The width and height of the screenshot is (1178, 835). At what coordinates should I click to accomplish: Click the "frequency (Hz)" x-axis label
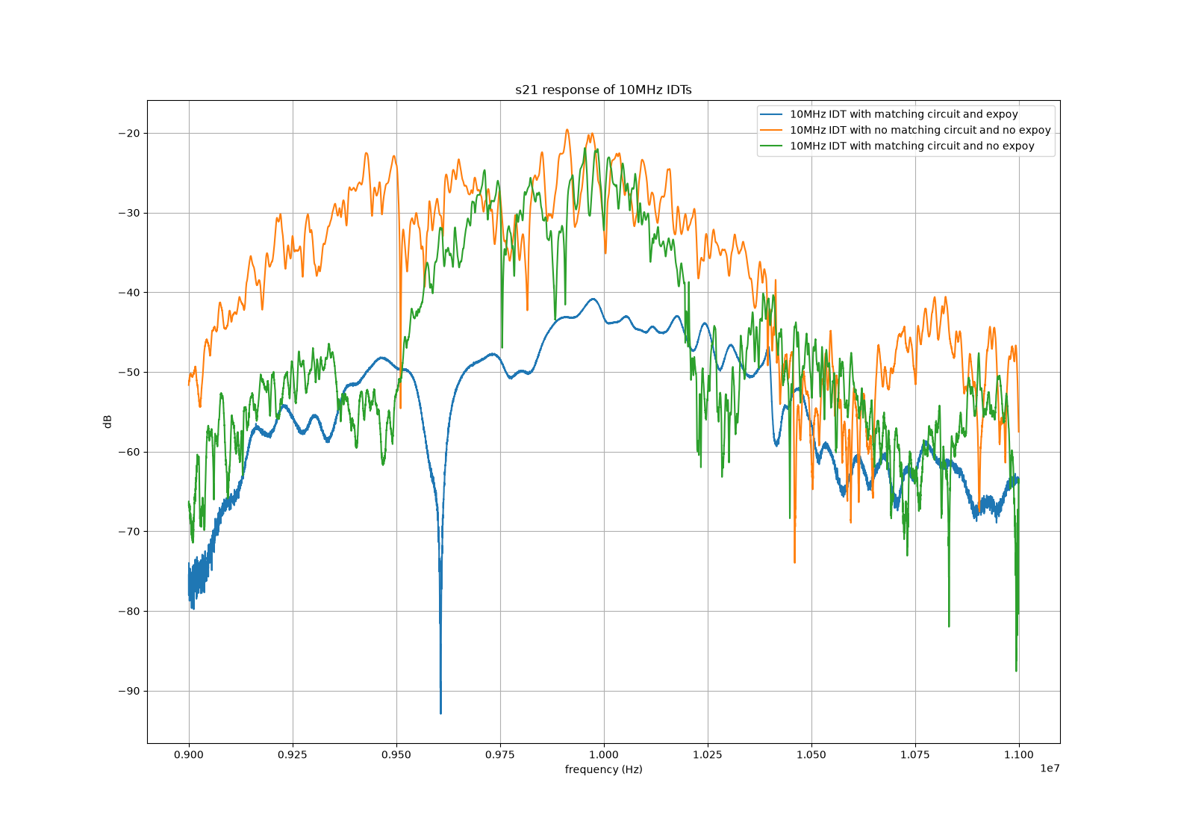(603, 769)
